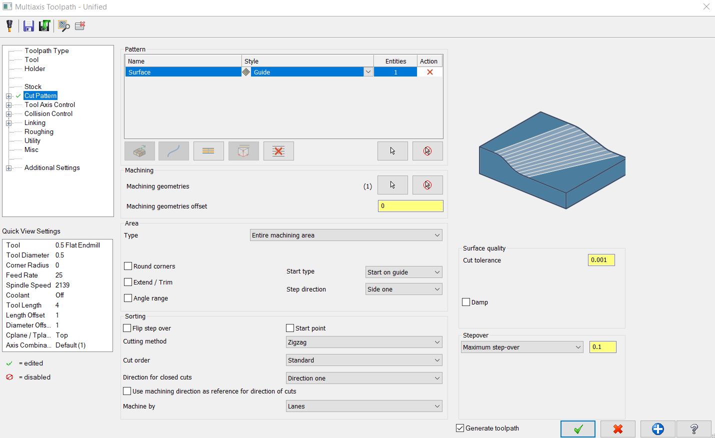
Task: Uncheck the Generate toolpath checkbox
Action: (x=460, y=428)
